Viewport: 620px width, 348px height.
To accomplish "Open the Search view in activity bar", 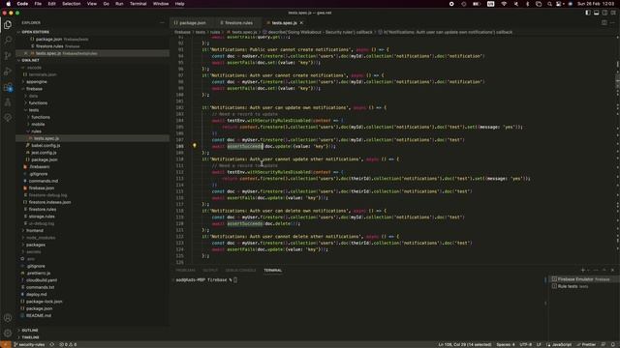I will point(8,40).
